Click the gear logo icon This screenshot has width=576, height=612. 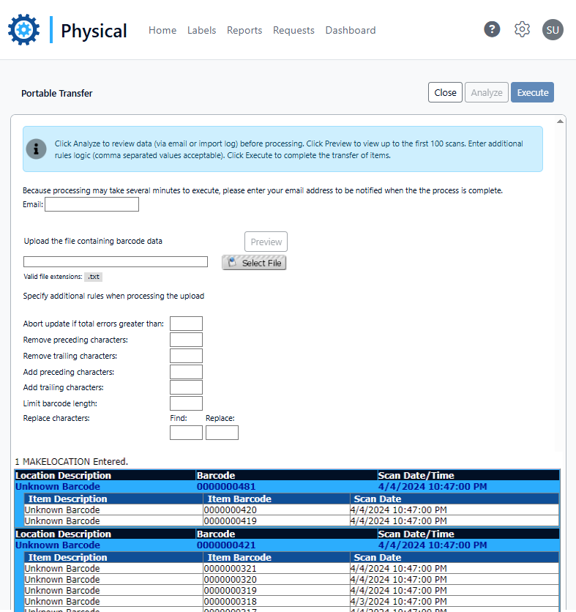pos(23,30)
